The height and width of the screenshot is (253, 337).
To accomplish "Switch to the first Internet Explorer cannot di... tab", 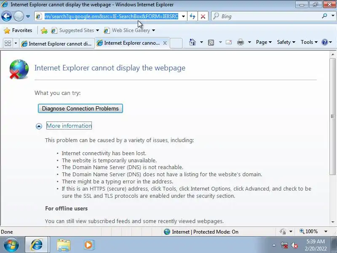I will 57,44.
